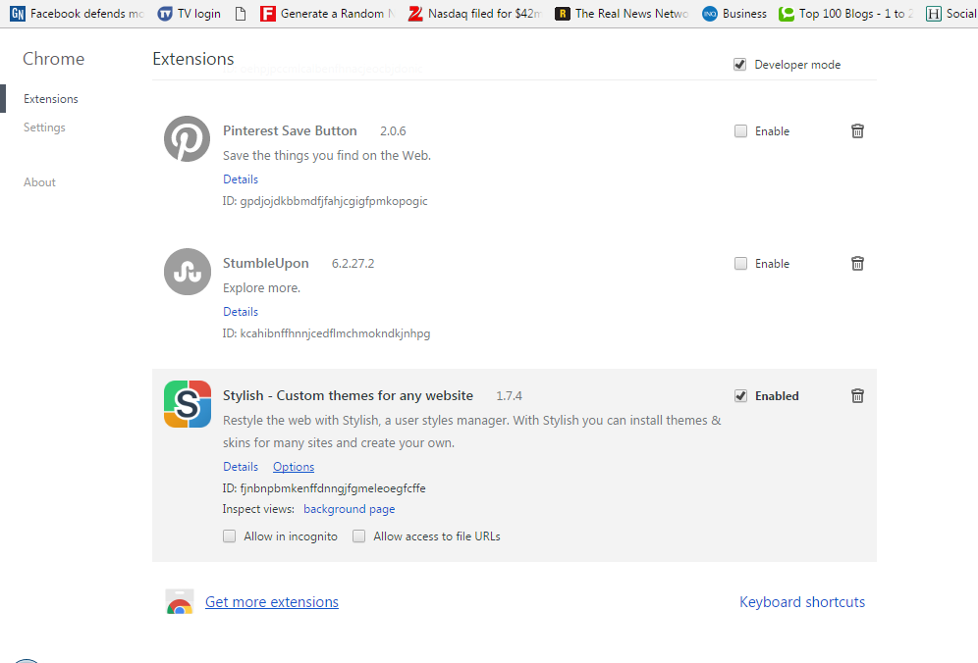Enable the StumbleUpon extension
Viewport: 978px width, 663px height.
pos(740,264)
